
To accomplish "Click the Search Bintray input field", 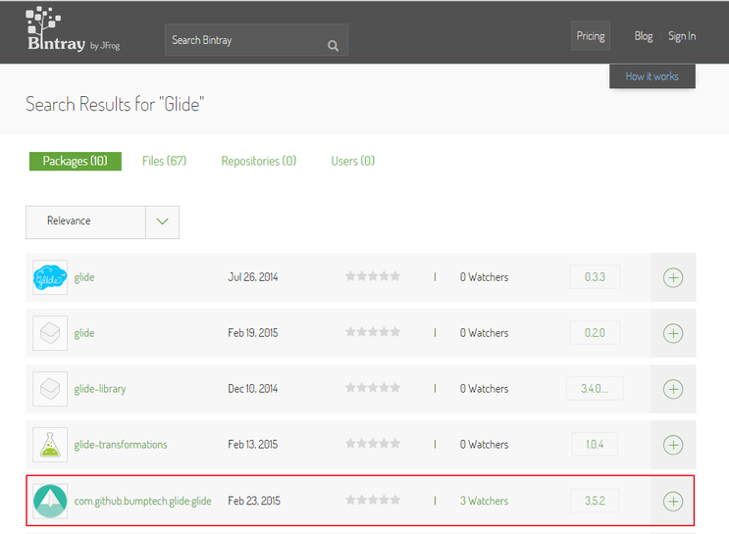I will tap(245, 40).
